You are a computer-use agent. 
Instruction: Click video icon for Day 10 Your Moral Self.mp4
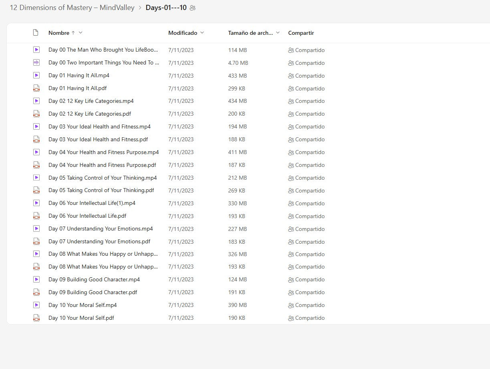tap(36, 305)
